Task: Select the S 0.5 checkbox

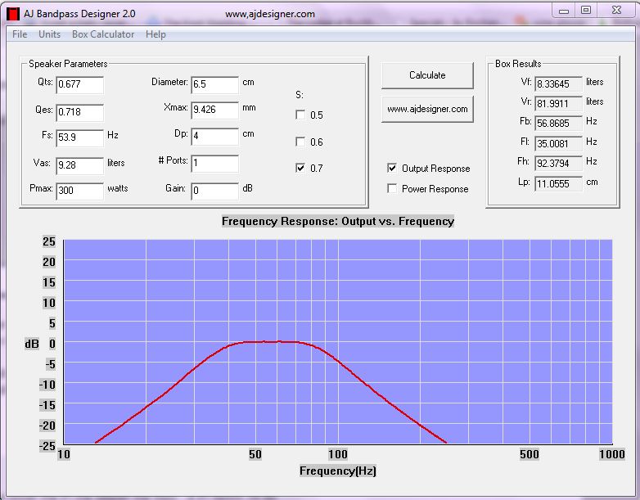Action: click(x=300, y=115)
